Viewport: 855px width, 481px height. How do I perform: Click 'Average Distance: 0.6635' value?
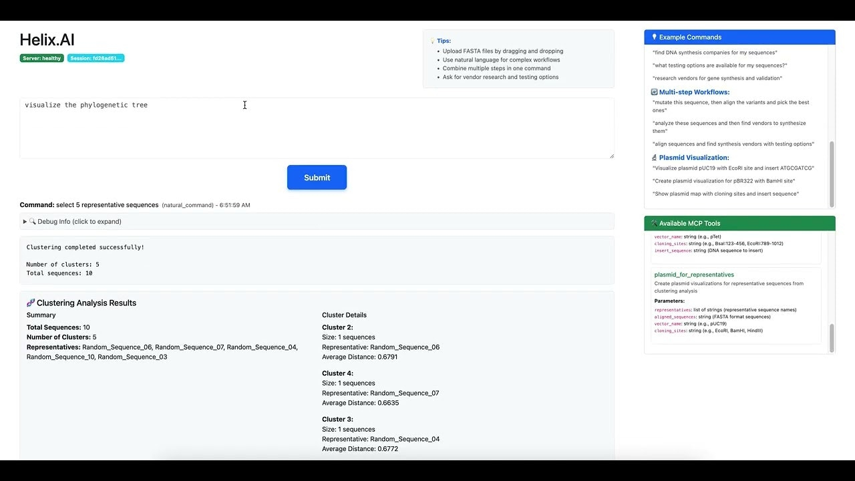point(361,403)
